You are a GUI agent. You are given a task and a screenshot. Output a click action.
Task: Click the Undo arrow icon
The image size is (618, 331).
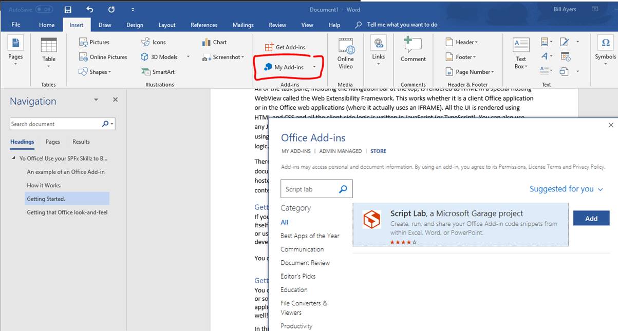tap(90, 9)
